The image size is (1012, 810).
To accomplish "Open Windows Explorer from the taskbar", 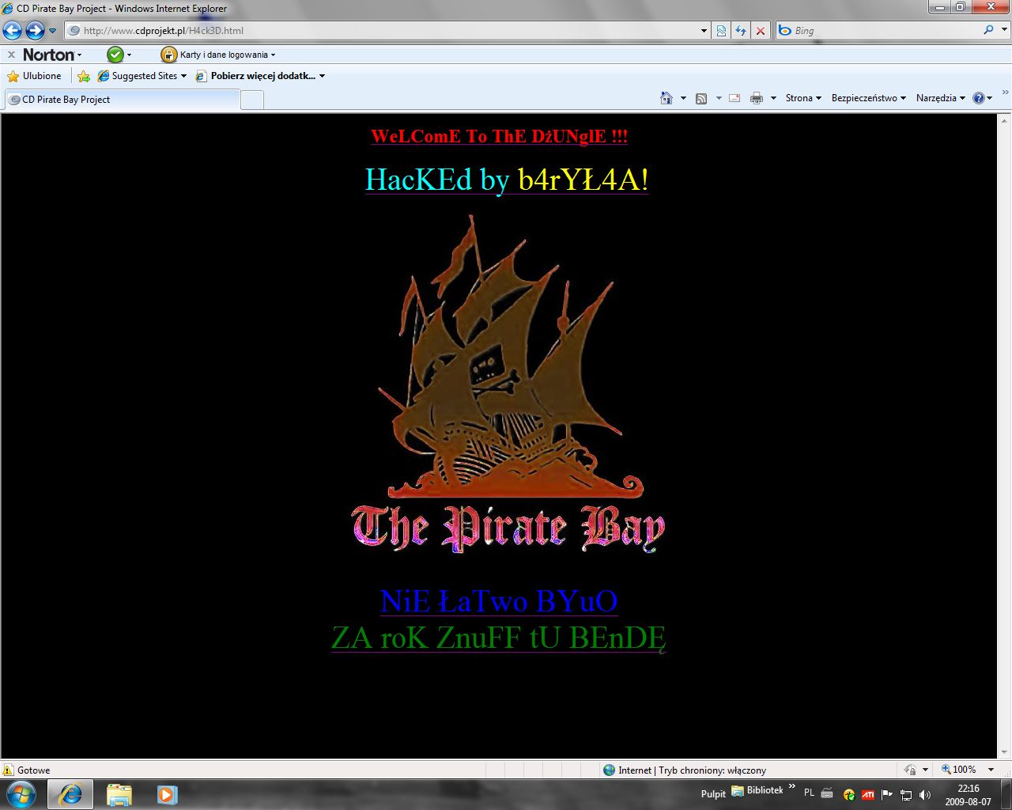I will [x=119, y=794].
